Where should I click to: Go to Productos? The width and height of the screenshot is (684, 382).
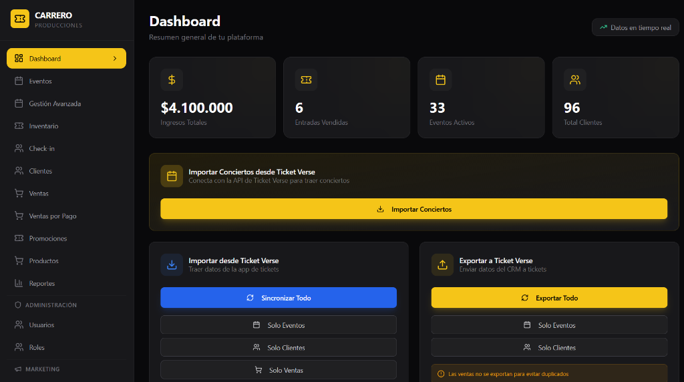pyautogui.click(x=66, y=260)
